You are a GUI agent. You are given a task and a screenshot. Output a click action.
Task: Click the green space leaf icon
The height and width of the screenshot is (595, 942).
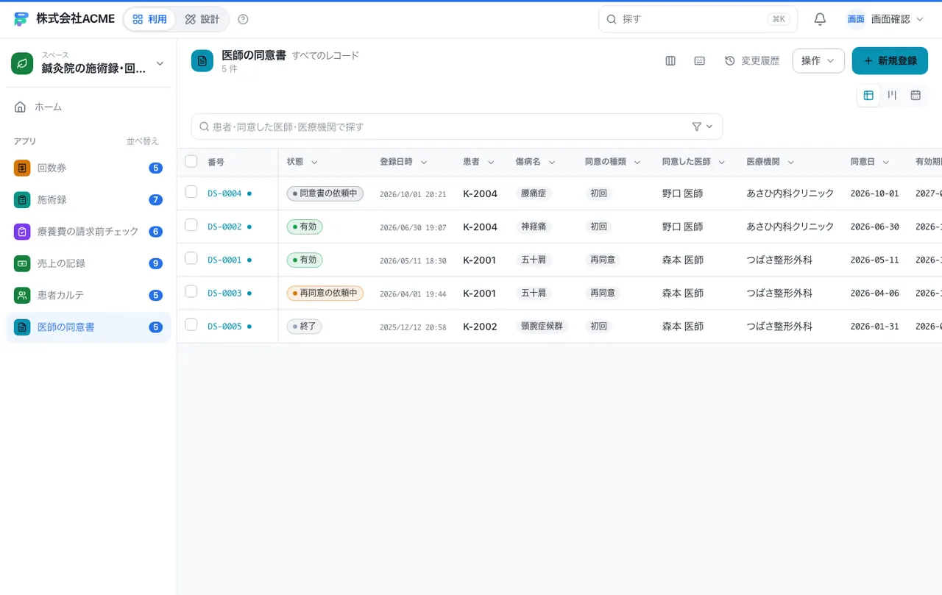[x=22, y=63]
